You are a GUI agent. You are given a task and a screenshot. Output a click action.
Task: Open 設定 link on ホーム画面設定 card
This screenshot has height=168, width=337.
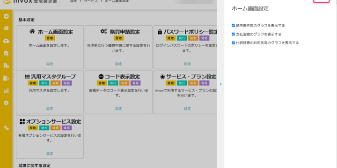pos(50,64)
